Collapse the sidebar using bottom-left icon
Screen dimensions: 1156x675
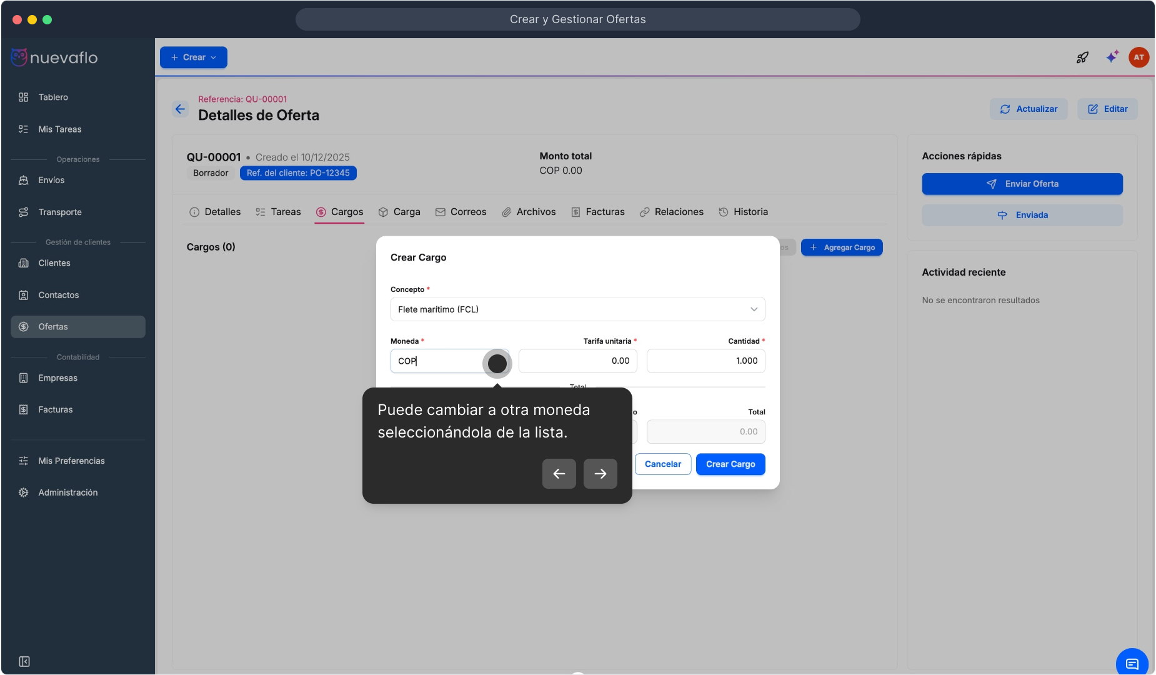point(24,661)
